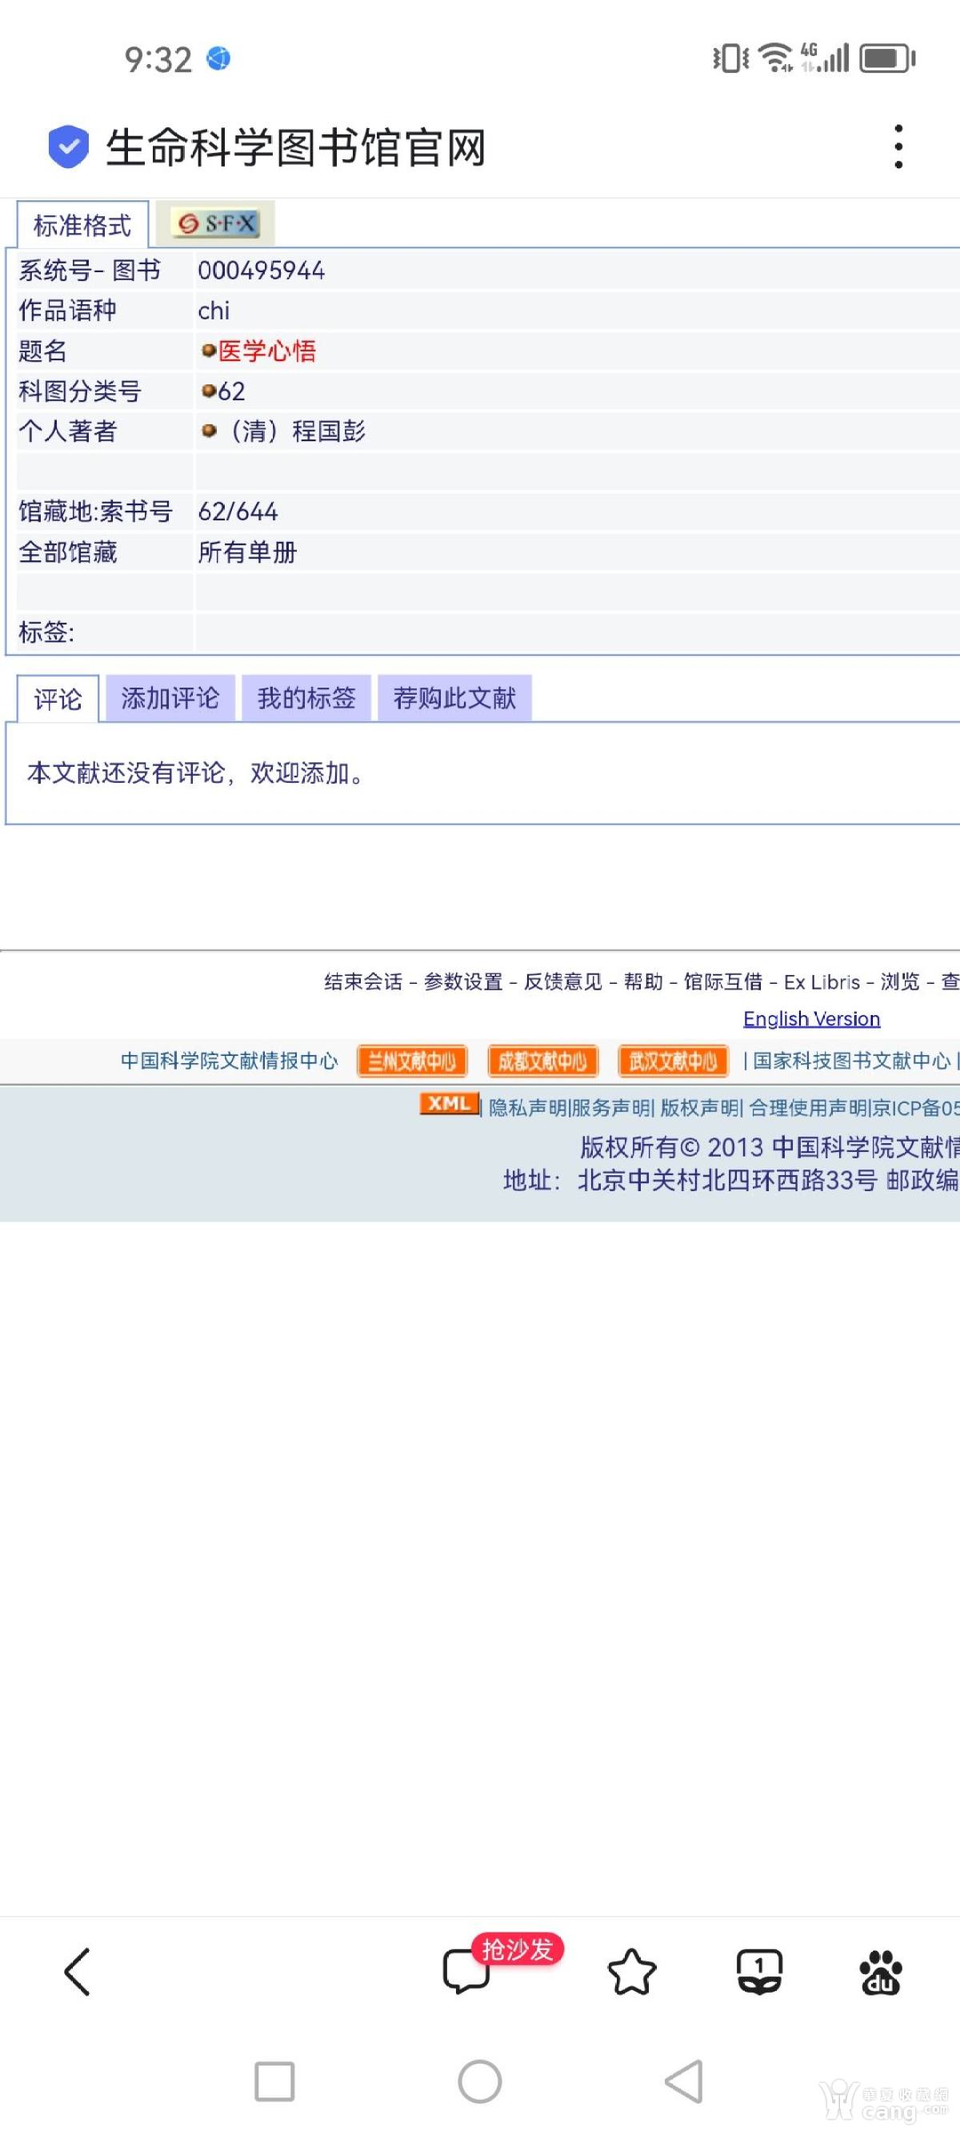Click the 兰州文献中心 button
Viewport: 960px width, 2135px height.
click(x=412, y=1061)
